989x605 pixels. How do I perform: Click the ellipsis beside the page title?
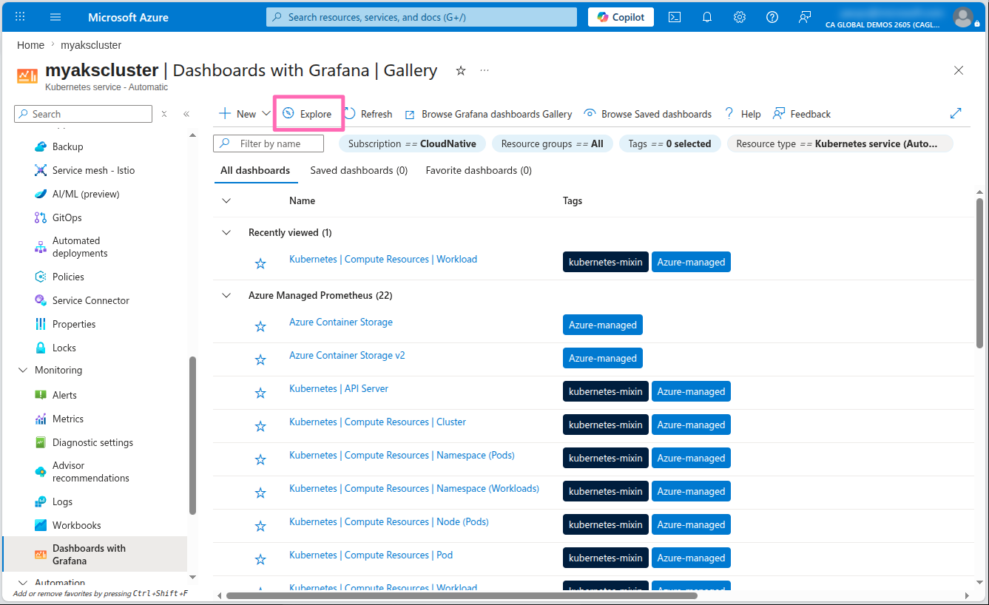click(485, 70)
